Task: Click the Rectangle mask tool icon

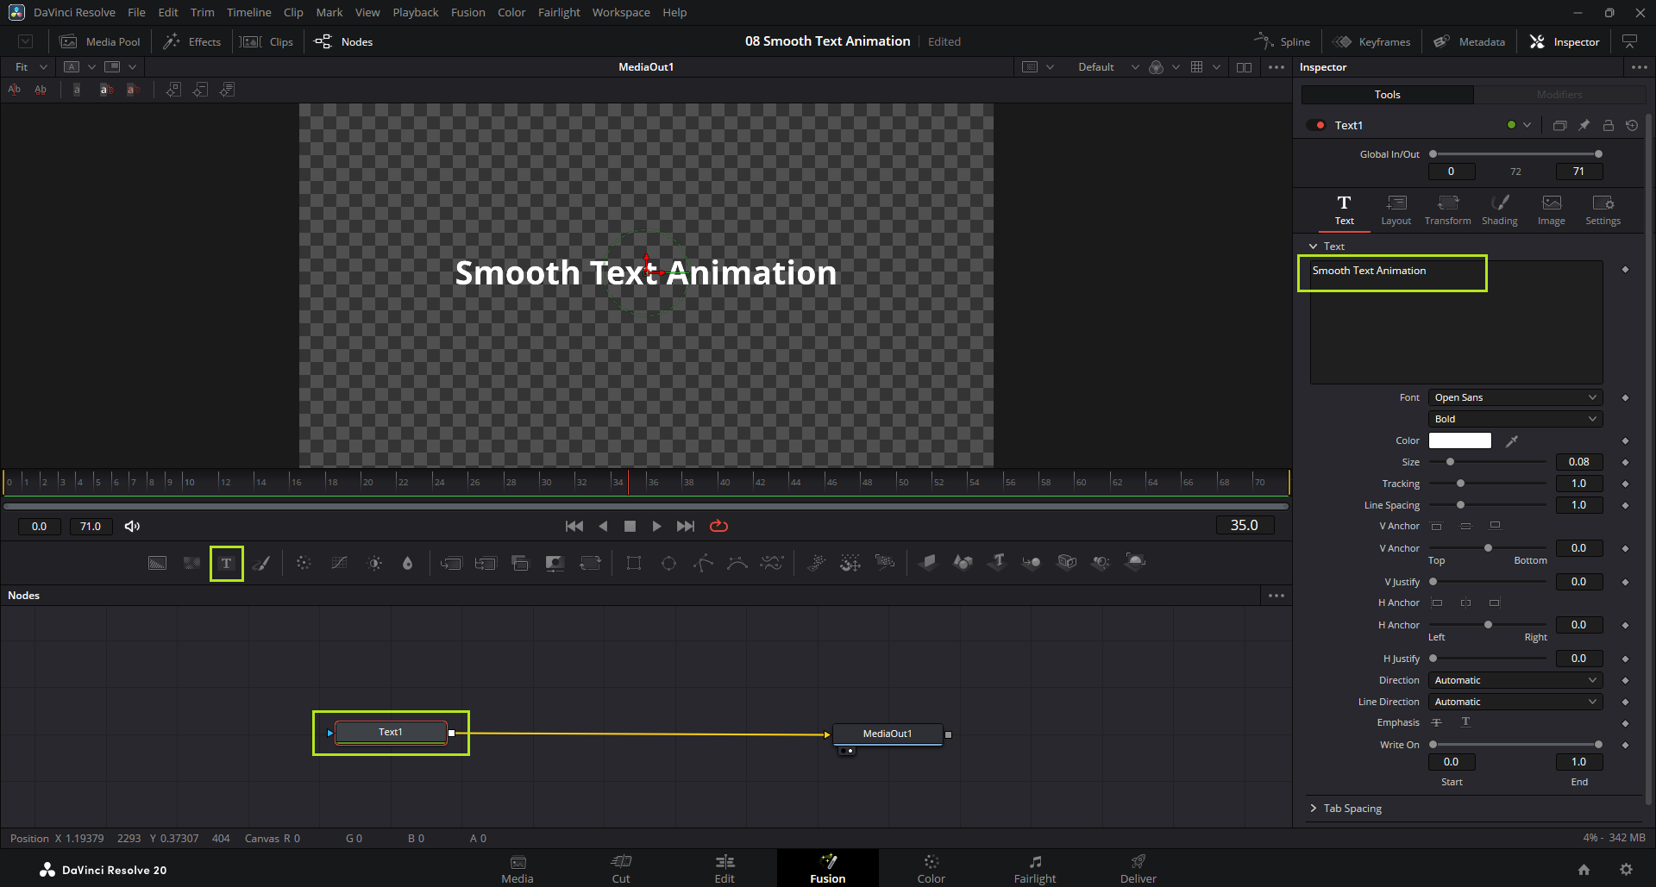Action: point(634,563)
